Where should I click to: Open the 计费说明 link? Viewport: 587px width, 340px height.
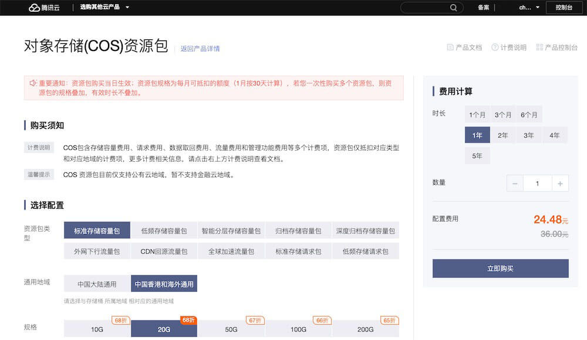pos(513,47)
